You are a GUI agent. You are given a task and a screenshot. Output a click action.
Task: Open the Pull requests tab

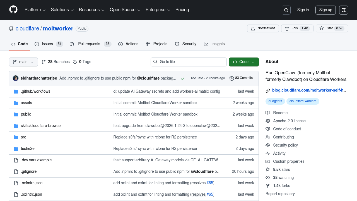90,44
